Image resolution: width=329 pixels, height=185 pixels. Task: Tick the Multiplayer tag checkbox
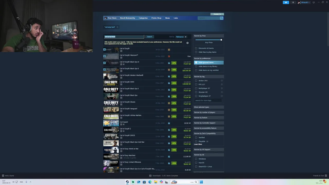(x=196, y=88)
